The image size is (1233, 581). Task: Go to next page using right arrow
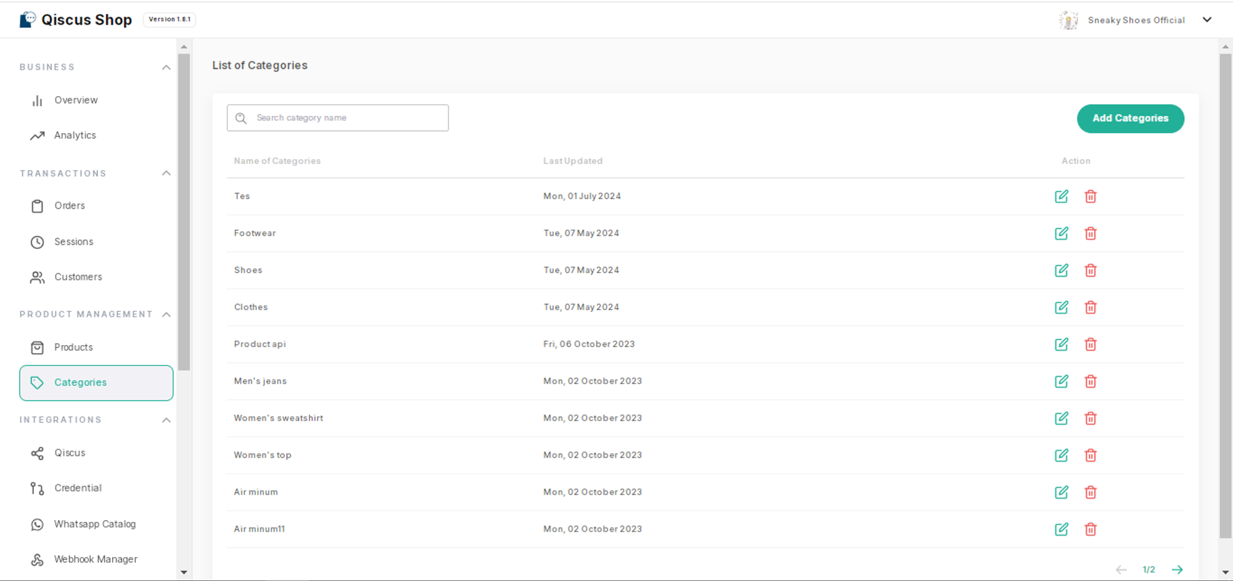click(1177, 569)
